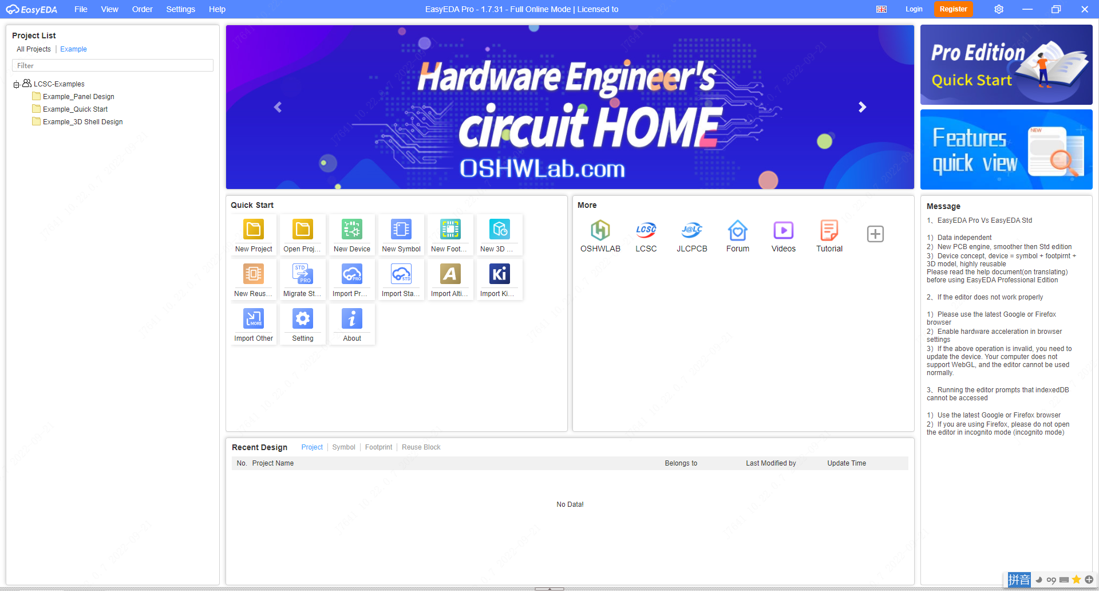Image resolution: width=1099 pixels, height=591 pixels.
Task: Show the previous banner slide
Action: tap(278, 107)
